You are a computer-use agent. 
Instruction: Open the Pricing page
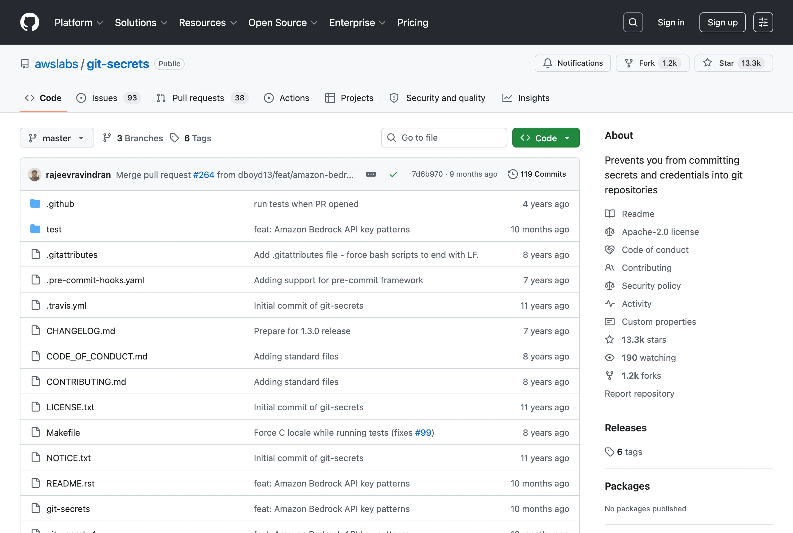pos(413,22)
